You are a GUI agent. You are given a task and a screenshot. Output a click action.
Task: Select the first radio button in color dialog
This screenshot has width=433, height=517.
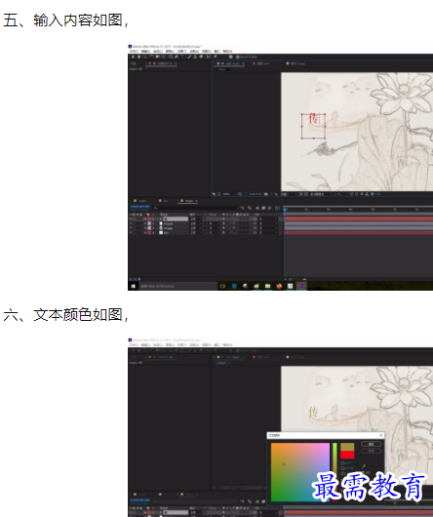(x=342, y=463)
